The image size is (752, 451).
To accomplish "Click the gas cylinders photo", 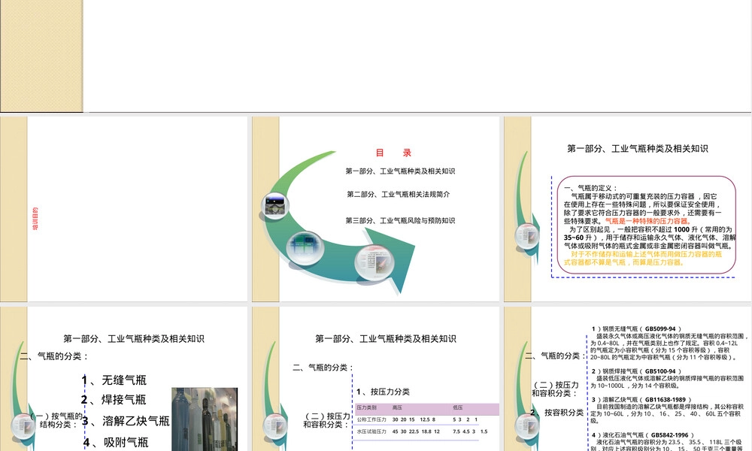I will click(205, 419).
